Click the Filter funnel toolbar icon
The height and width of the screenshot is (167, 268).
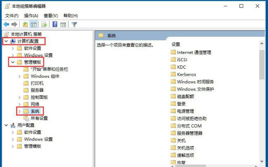coord(74,25)
